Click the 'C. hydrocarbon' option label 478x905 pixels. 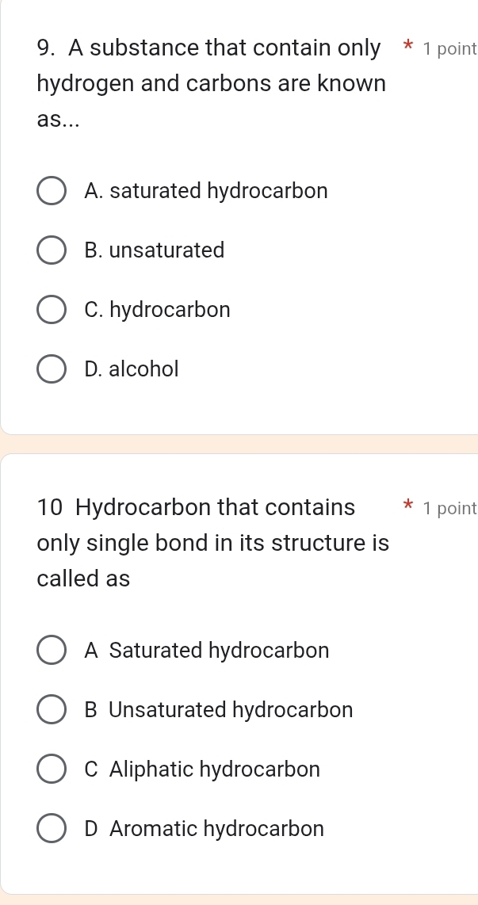[x=157, y=310]
